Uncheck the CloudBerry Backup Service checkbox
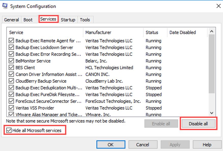This screenshot has height=151, width=223. [11, 81]
